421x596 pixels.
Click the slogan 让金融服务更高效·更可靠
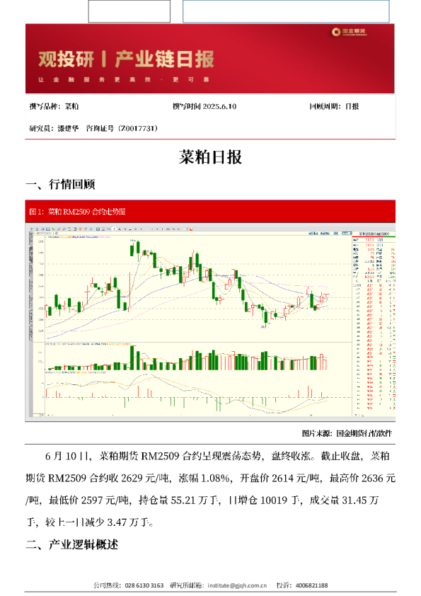click(x=124, y=79)
